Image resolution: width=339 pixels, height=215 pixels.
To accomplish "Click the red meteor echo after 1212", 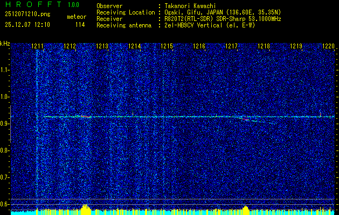I will coord(85,117).
